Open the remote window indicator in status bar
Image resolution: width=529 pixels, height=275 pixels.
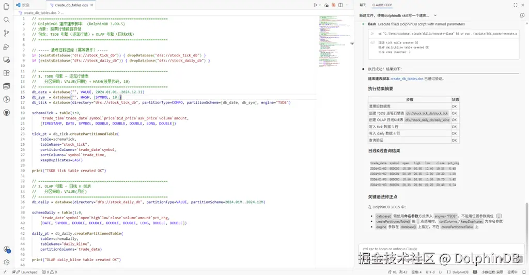tap(5, 272)
